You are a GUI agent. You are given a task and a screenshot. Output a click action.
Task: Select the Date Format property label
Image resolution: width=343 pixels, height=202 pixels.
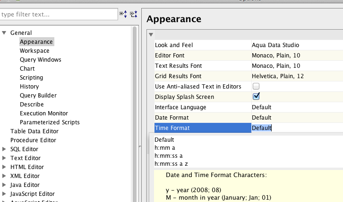click(x=171, y=118)
